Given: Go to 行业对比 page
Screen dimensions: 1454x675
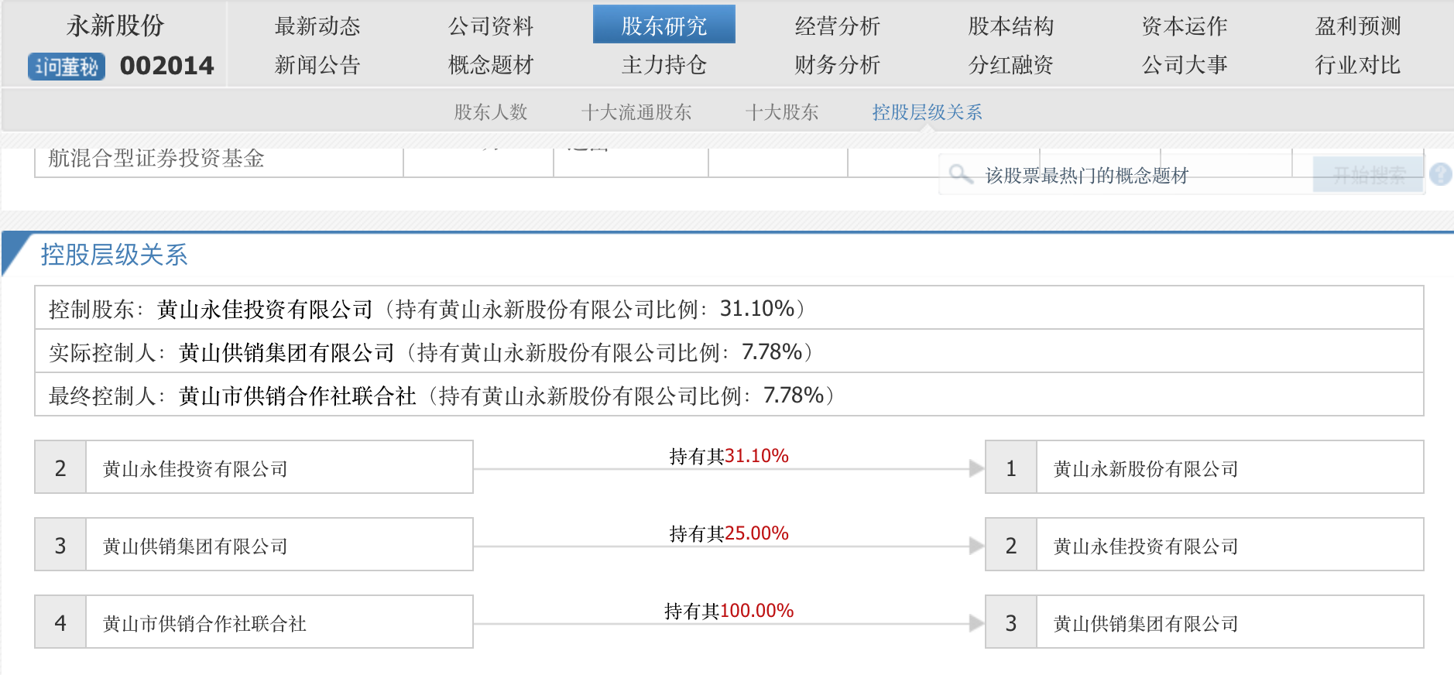Looking at the screenshot, I should pyautogui.click(x=1357, y=65).
